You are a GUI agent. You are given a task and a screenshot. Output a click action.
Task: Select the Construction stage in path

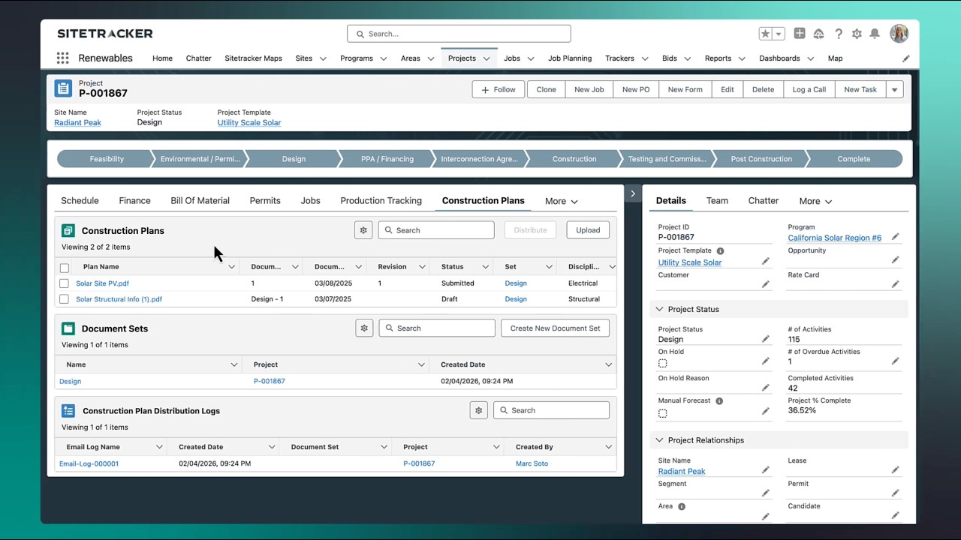pyautogui.click(x=574, y=159)
